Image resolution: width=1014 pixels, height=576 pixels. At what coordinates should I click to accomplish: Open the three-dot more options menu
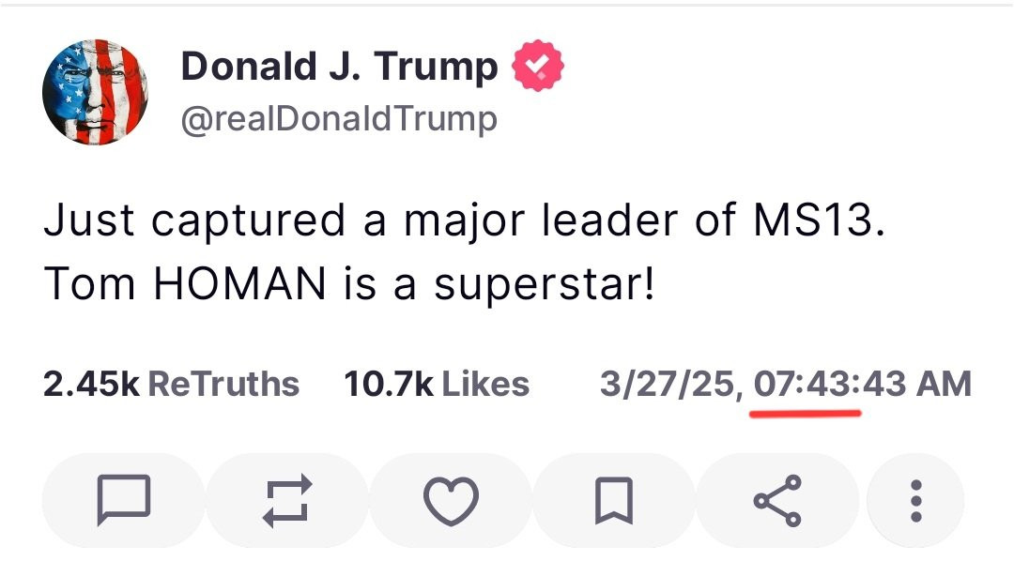coord(916,499)
